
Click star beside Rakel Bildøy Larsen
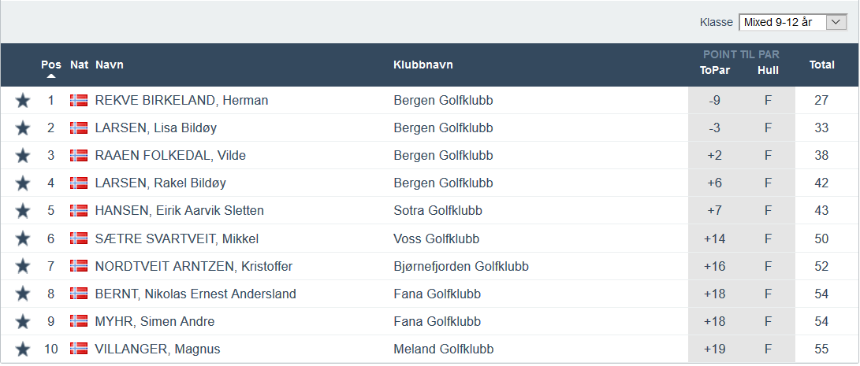tap(23, 183)
